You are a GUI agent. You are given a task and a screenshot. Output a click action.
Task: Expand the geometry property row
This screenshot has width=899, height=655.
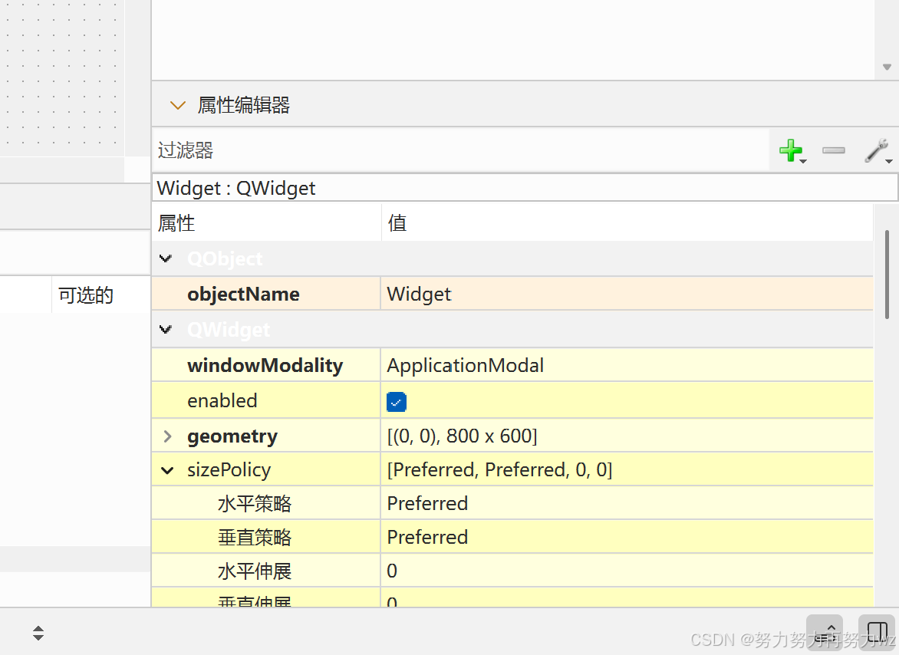pyautogui.click(x=167, y=436)
